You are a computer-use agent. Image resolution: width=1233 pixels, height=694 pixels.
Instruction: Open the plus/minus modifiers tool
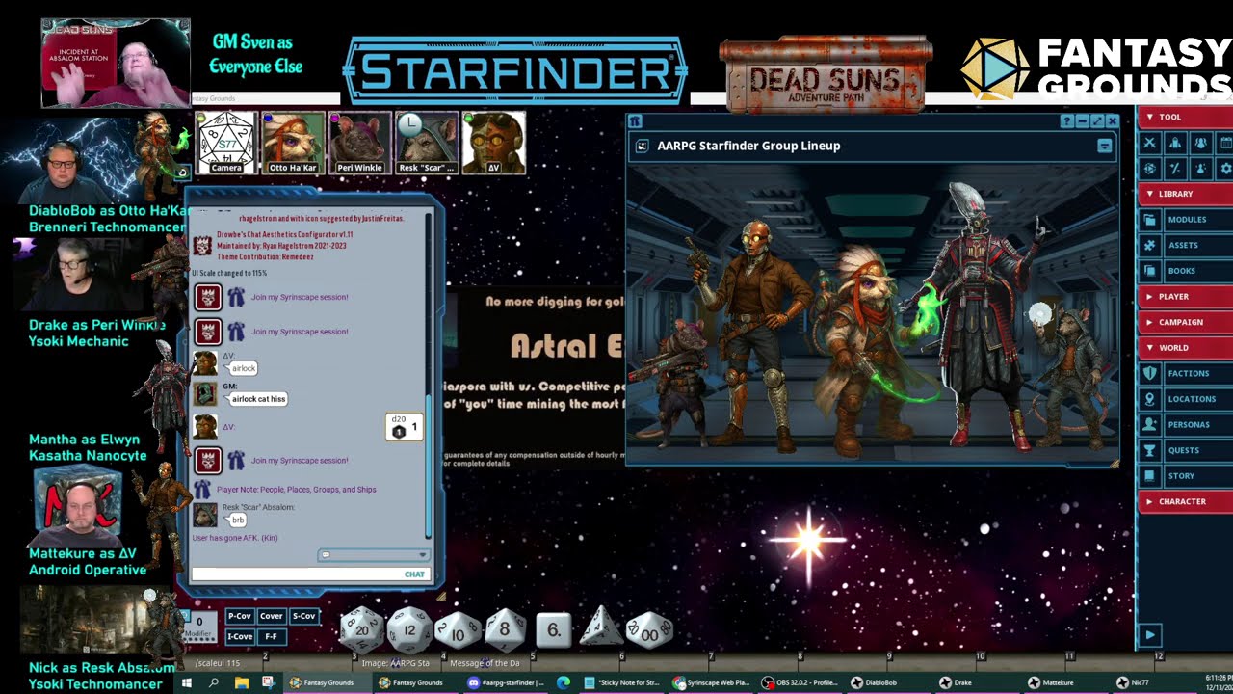(x=1175, y=168)
